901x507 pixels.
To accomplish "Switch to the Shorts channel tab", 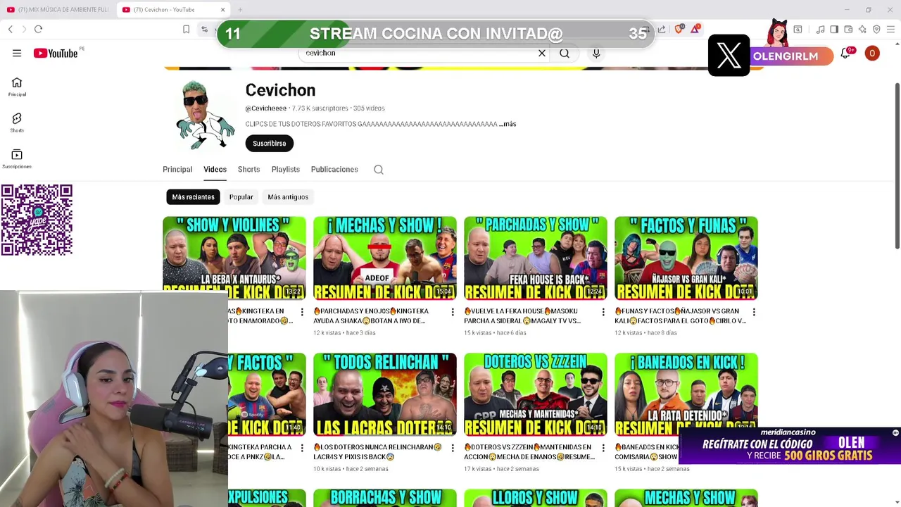I will [248, 169].
